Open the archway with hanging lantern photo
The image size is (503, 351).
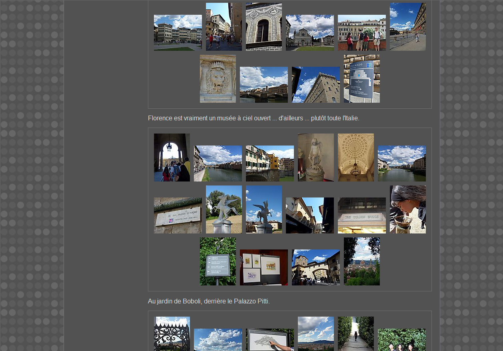[x=172, y=158]
